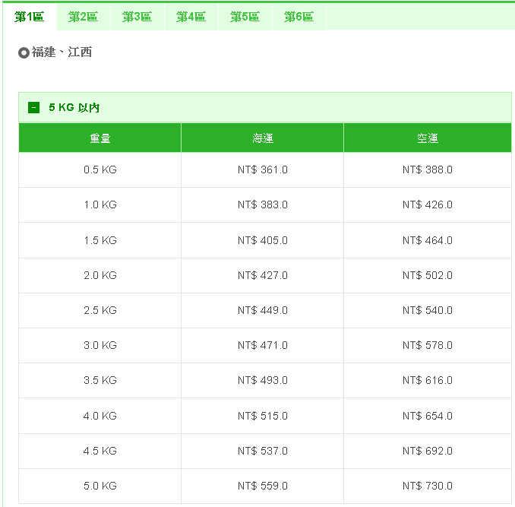Click the 5 KG 以內 section title
The image size is (515, 507).
(80, 108)
